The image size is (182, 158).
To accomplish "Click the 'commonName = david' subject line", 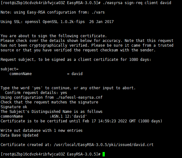I will click(46, 74).
